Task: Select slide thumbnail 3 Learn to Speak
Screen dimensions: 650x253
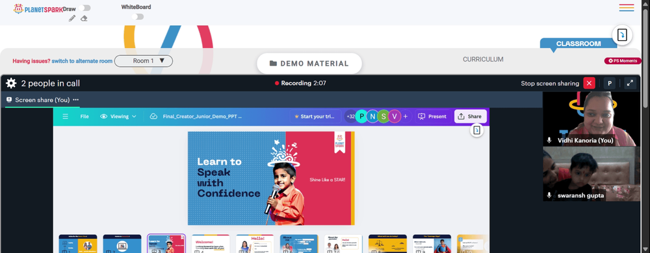Action: [x=166, y=244]
